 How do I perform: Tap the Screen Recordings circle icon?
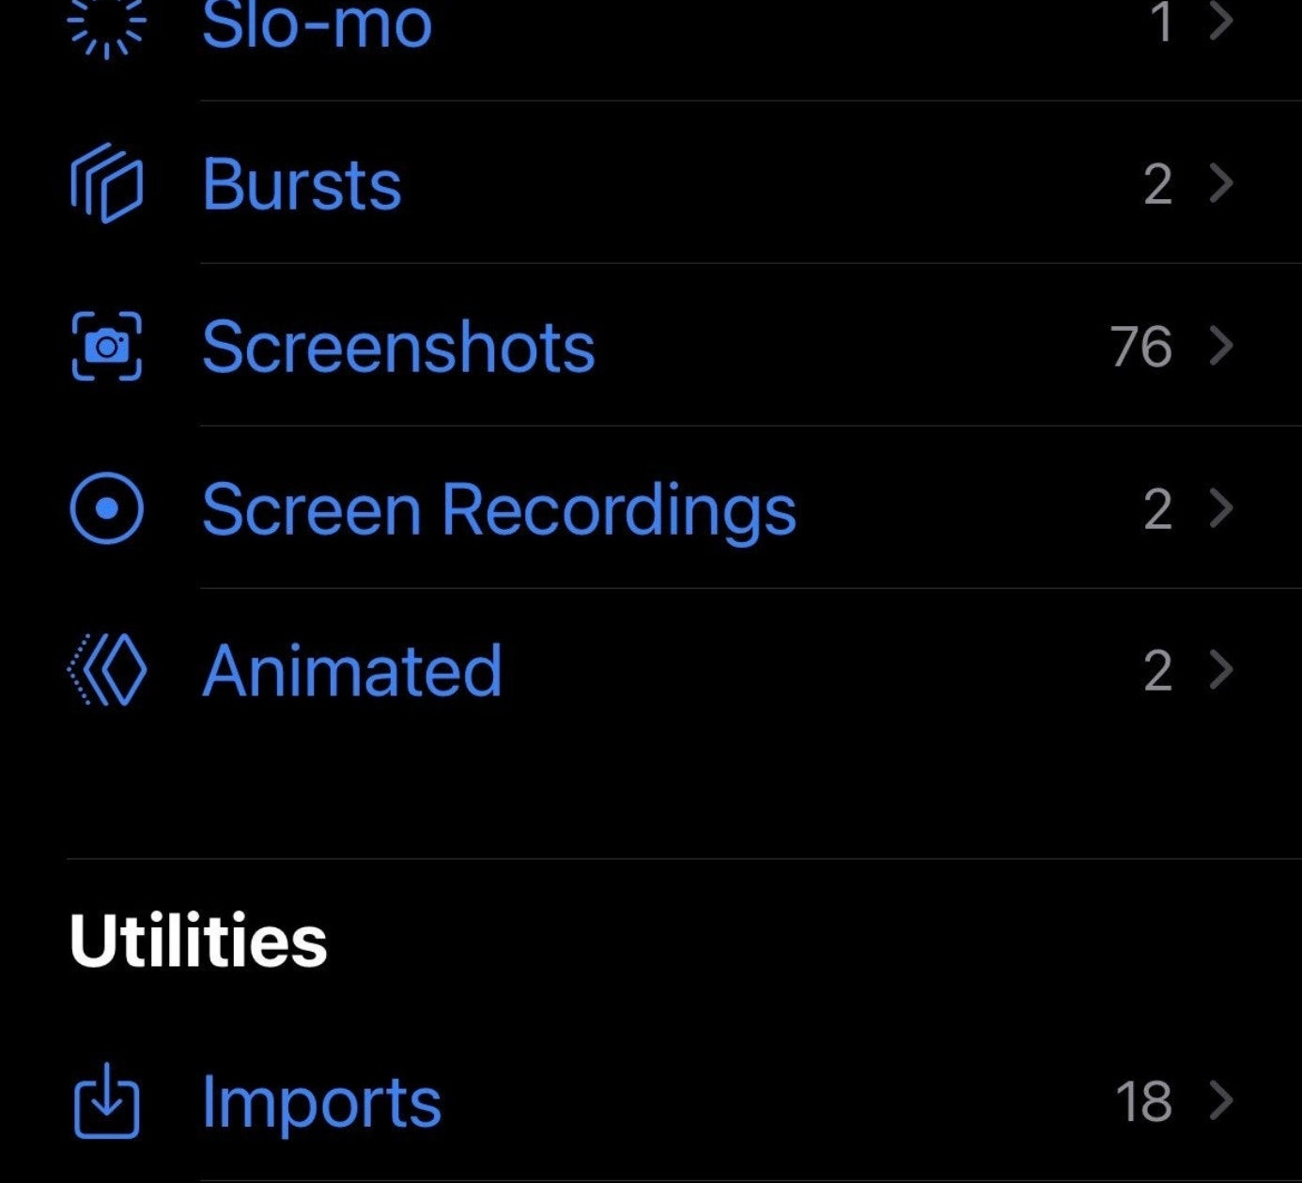click(107, 508)
